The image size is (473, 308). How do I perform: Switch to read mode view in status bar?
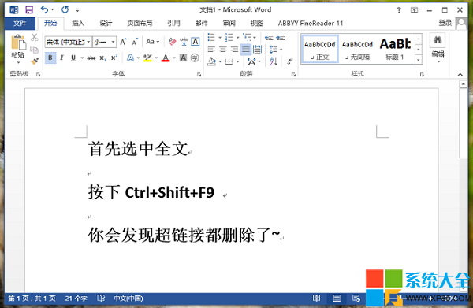click(x=316, y=299)
